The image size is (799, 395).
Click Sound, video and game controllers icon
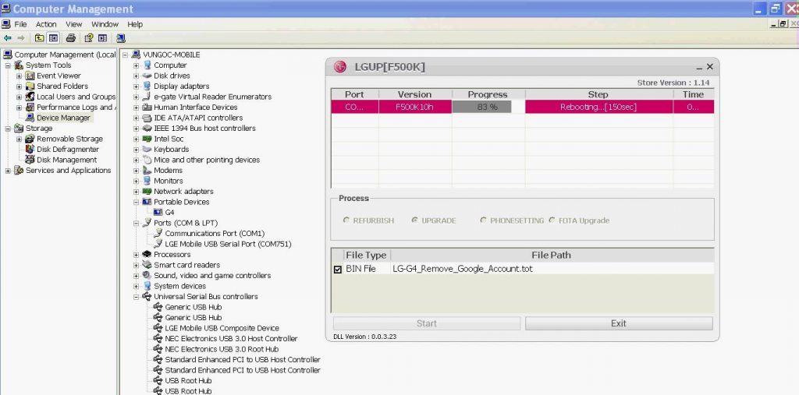[x=147, y=275]
